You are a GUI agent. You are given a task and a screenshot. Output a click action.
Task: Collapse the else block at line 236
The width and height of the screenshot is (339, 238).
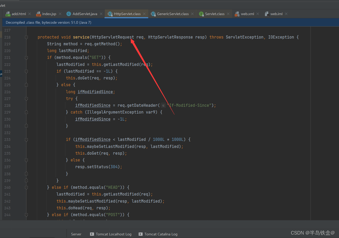point(26,160)
